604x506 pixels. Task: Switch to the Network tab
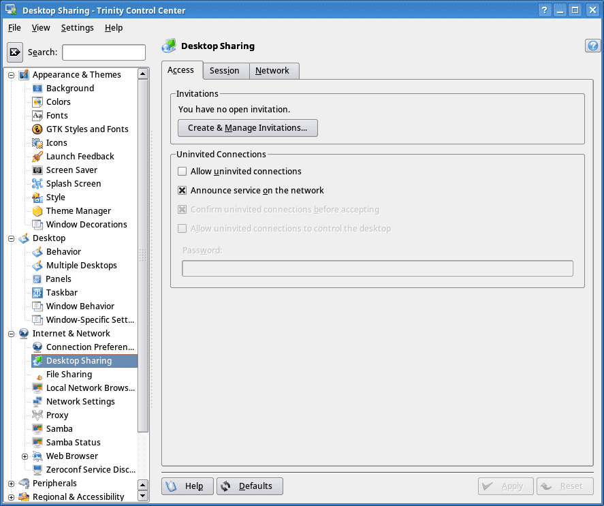click(274, 71)
